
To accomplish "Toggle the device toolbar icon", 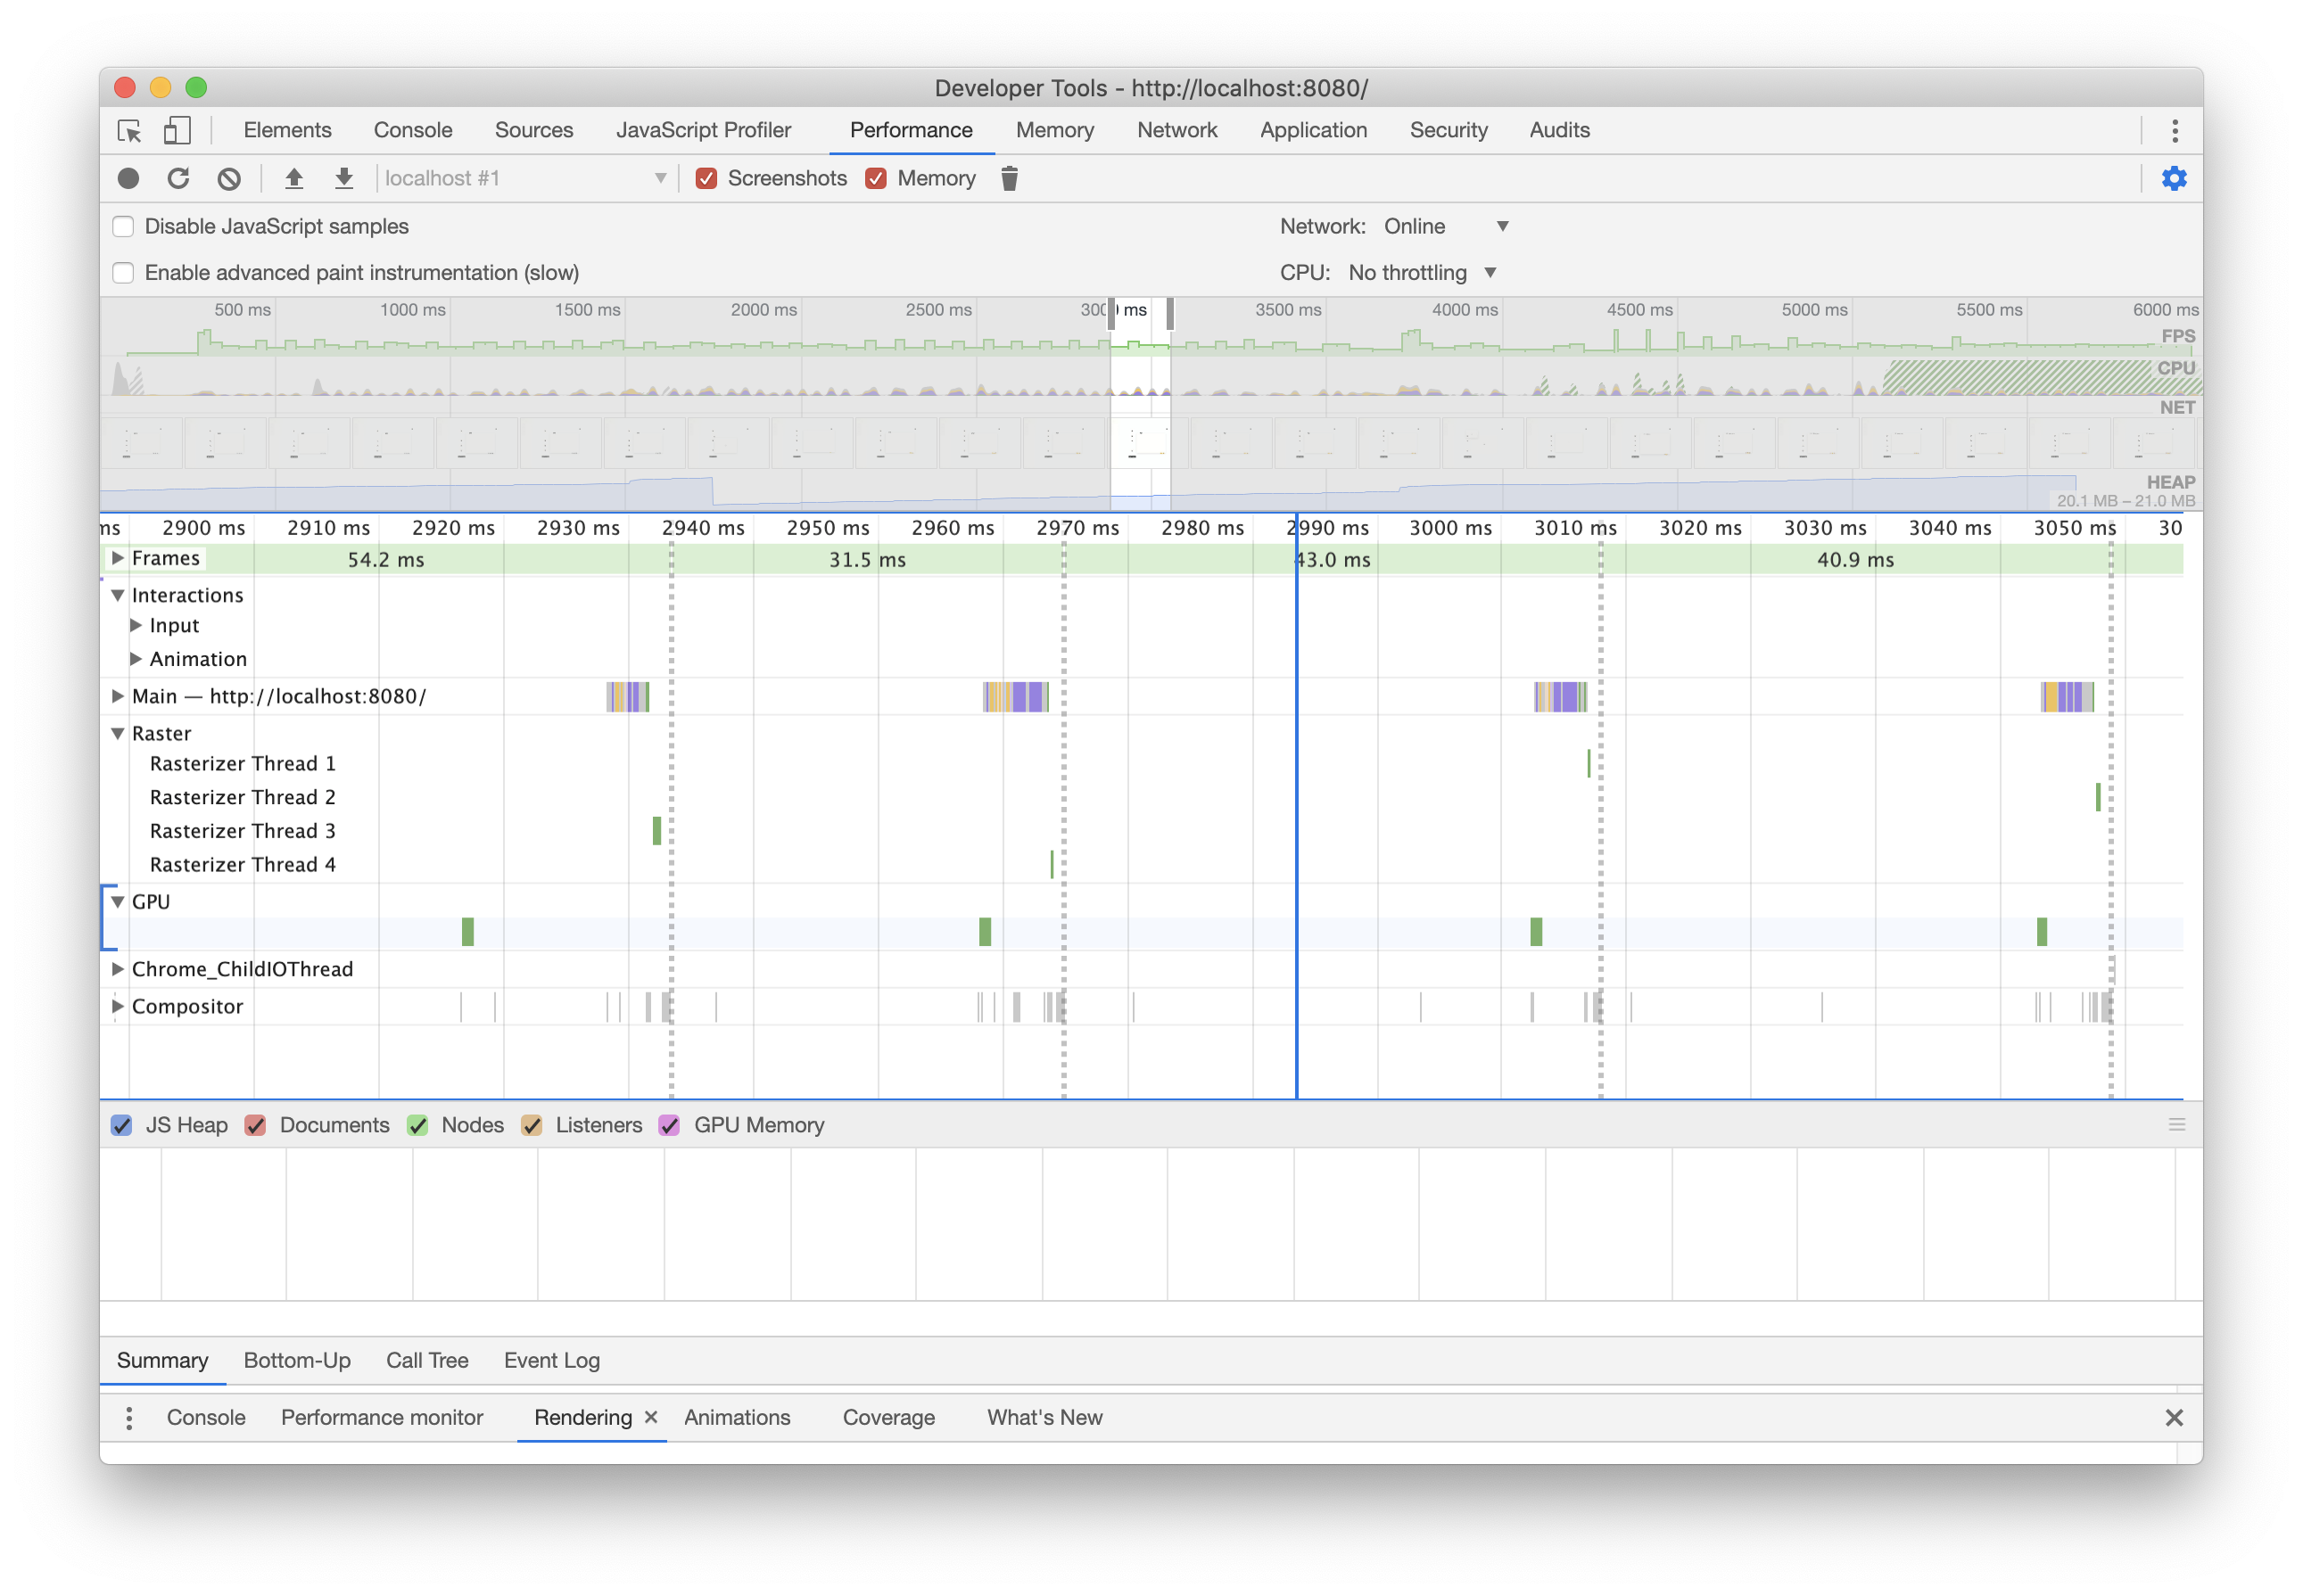I will pyautogui.click(x=177, y=131).
